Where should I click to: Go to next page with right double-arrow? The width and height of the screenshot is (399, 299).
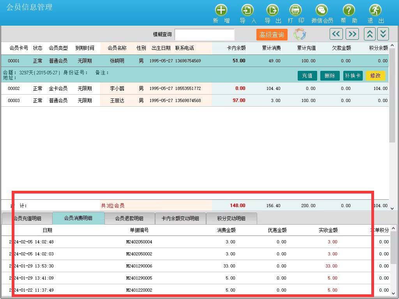pos(352,34)
